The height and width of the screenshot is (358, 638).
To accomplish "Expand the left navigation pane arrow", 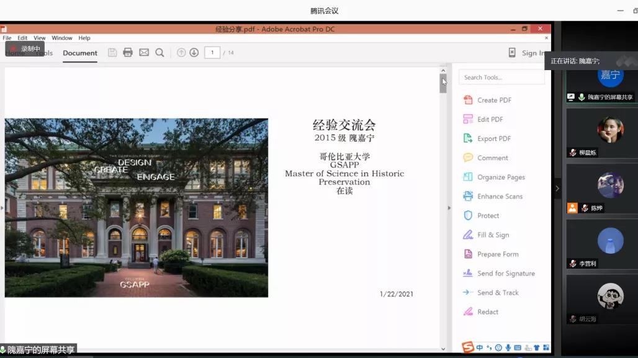I will coord(2,208).
